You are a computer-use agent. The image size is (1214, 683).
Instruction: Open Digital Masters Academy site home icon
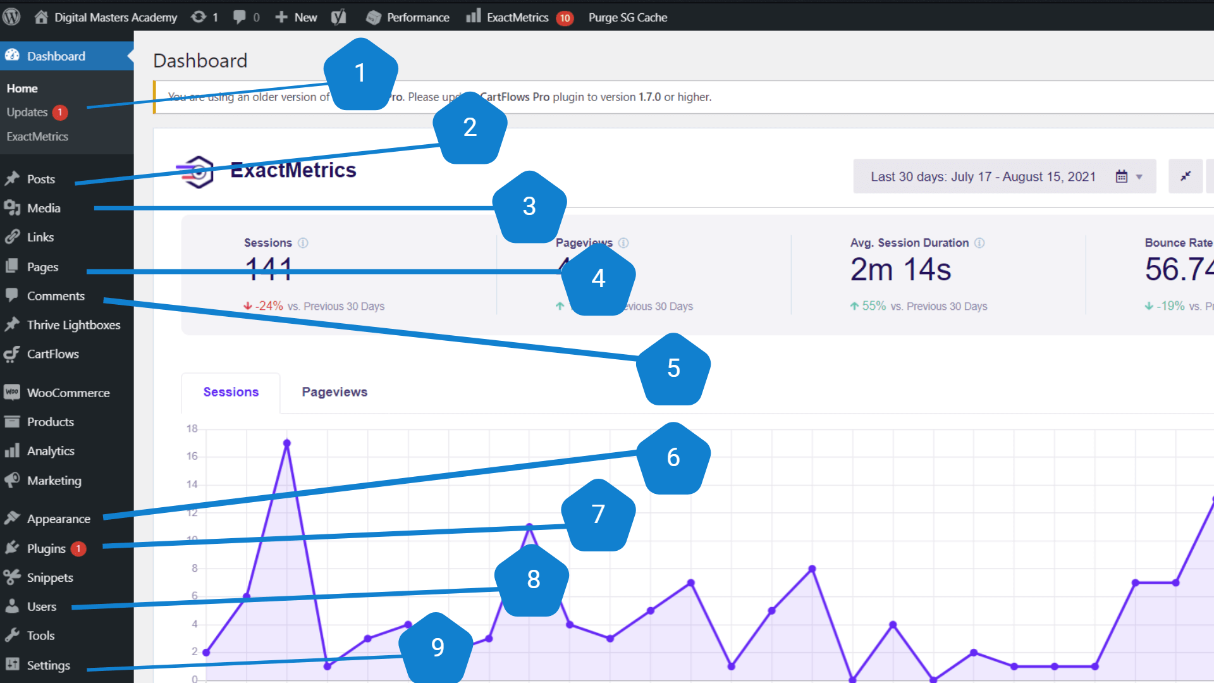(x=41, y=17)
